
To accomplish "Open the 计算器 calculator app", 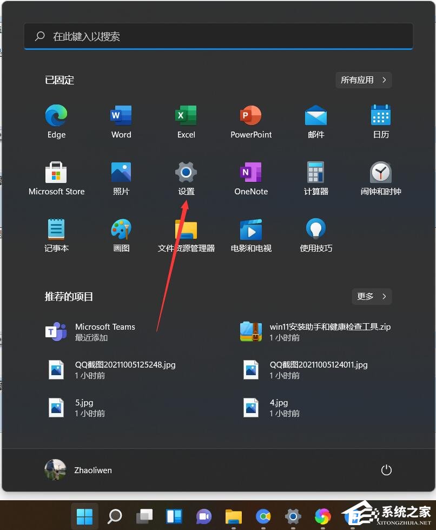I will [316, 178].
